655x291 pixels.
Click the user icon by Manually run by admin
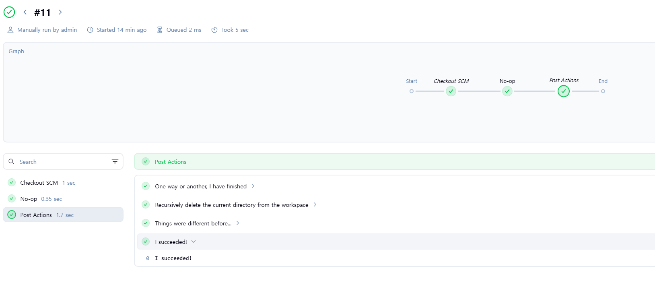pyautogui.click(x=10, y=30)
